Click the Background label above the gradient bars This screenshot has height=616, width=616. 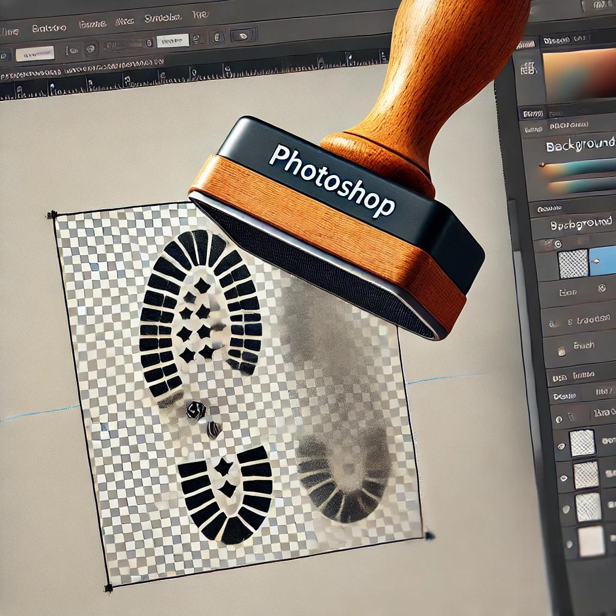pos(581,145)
